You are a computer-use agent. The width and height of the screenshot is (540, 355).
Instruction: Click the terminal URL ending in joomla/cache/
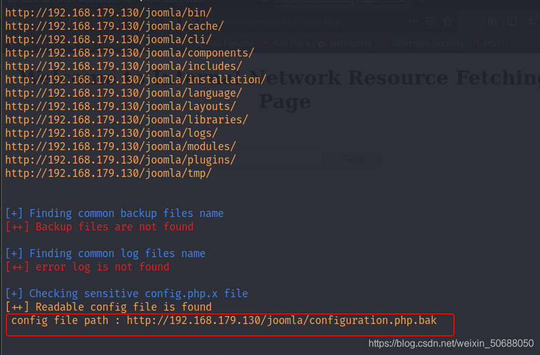(x=114, y=26)
